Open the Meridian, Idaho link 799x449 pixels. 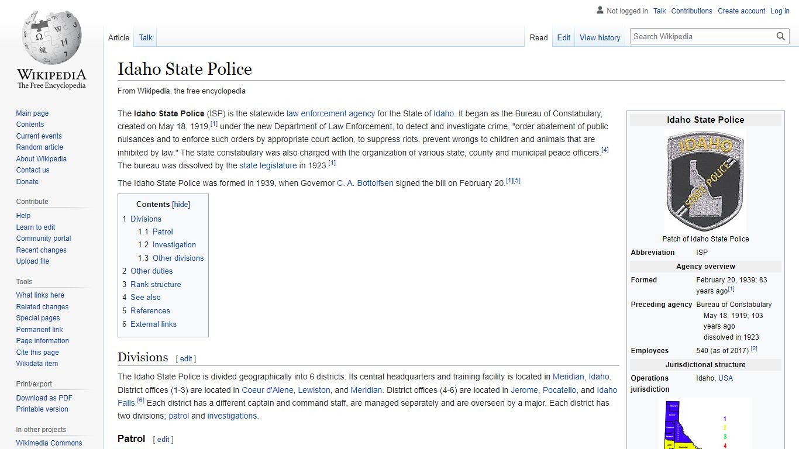(x=581, y=377)
